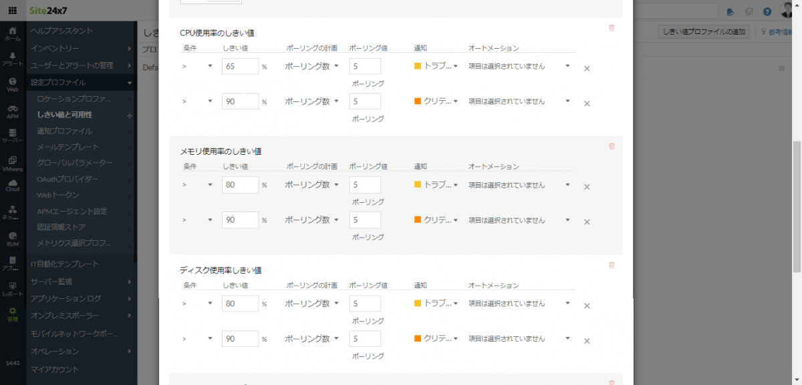Expand the インベントリー sidebar menu

(x=81, y=49)
